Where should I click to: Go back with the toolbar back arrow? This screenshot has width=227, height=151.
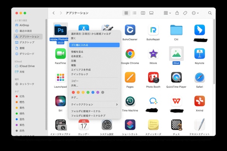54,13
